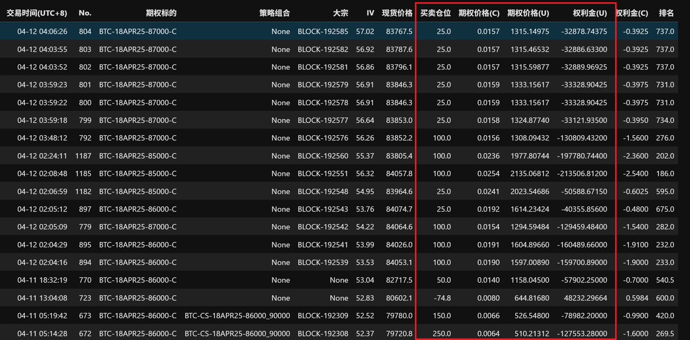Select option price 1977.80744
690x340 pixels.
coord(530,156)
